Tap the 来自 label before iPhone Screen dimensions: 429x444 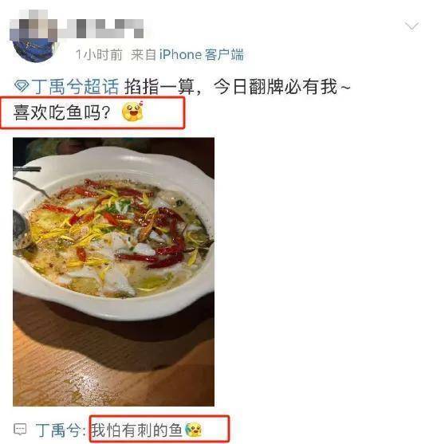point(144,55)
